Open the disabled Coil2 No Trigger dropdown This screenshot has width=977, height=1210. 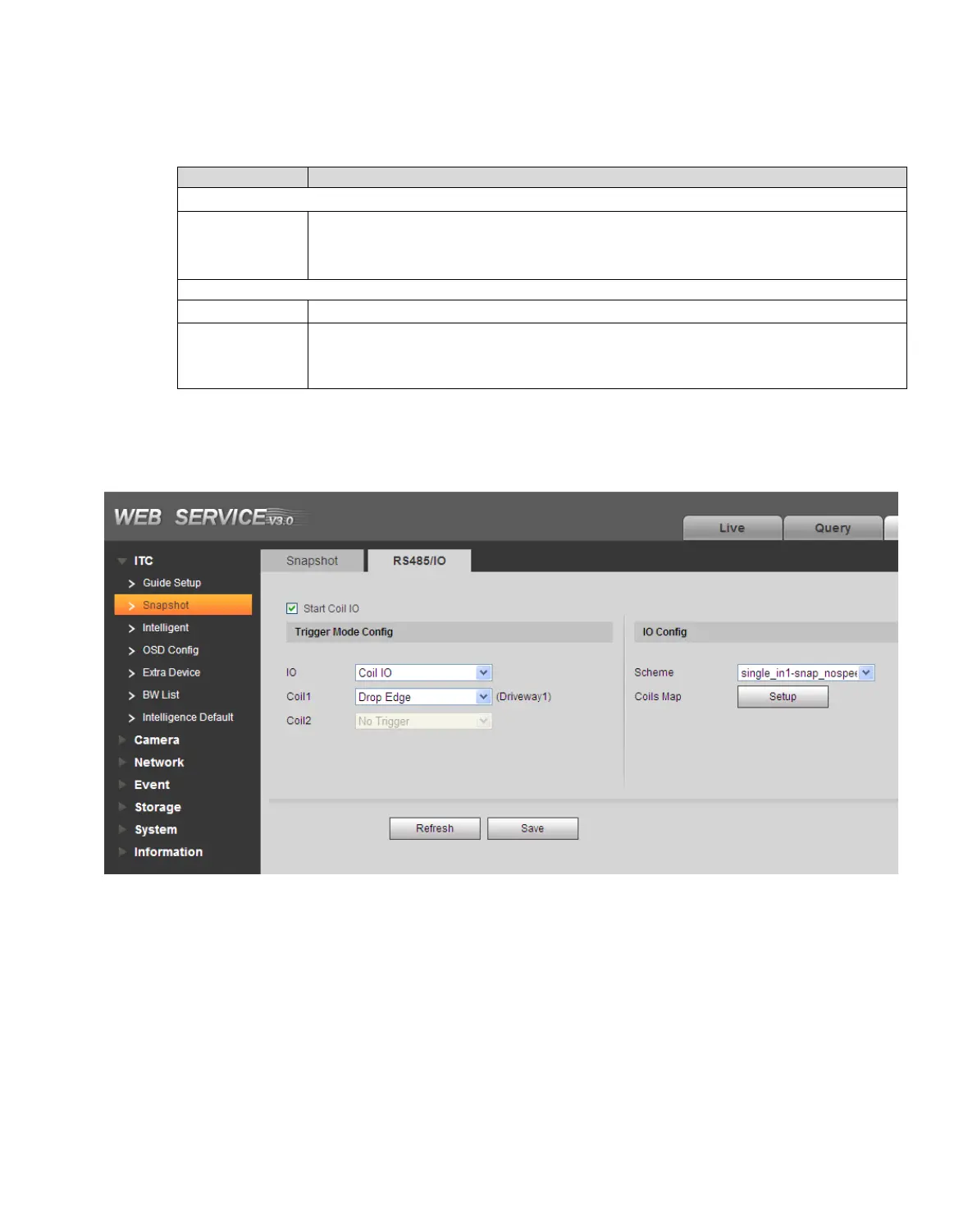coord(423,722)
